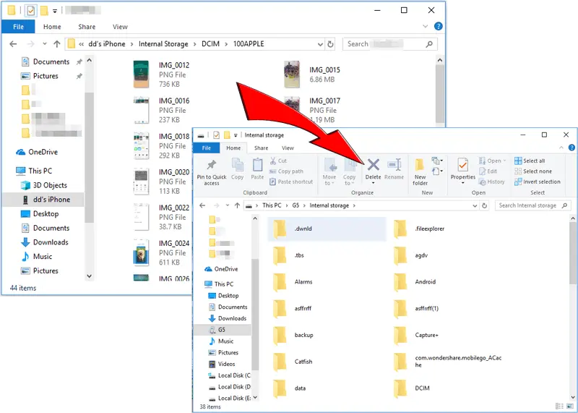Select G5 device in navigation pane
Viewport: 578px width, 413px height.
(222, 330)
